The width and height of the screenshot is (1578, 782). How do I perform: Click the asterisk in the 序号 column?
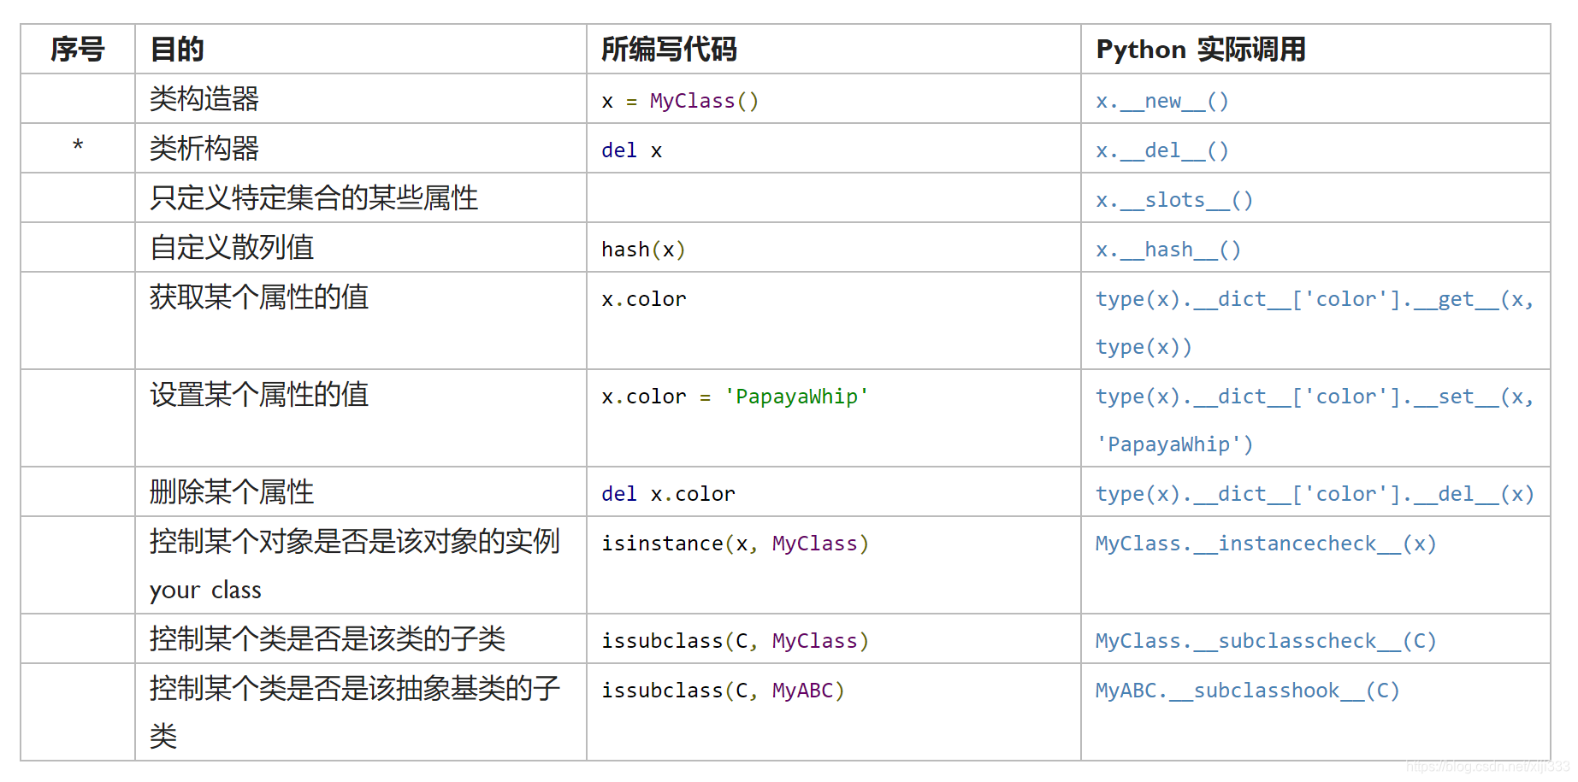click(x=78, y=146)
